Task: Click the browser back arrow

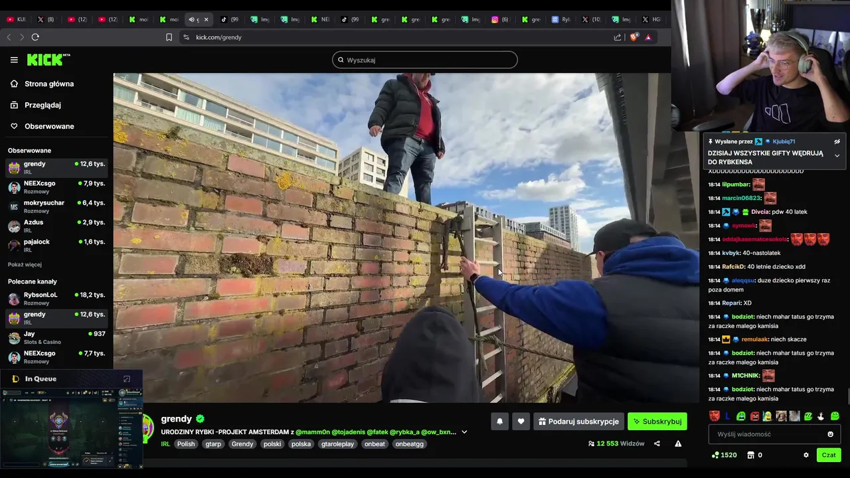Action: click(x=9, y=37)
